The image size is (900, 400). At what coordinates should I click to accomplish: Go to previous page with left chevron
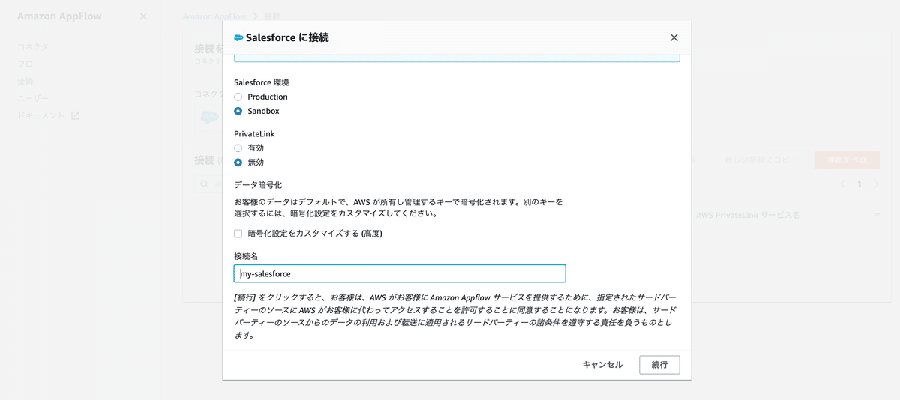(x=842, y=184)
